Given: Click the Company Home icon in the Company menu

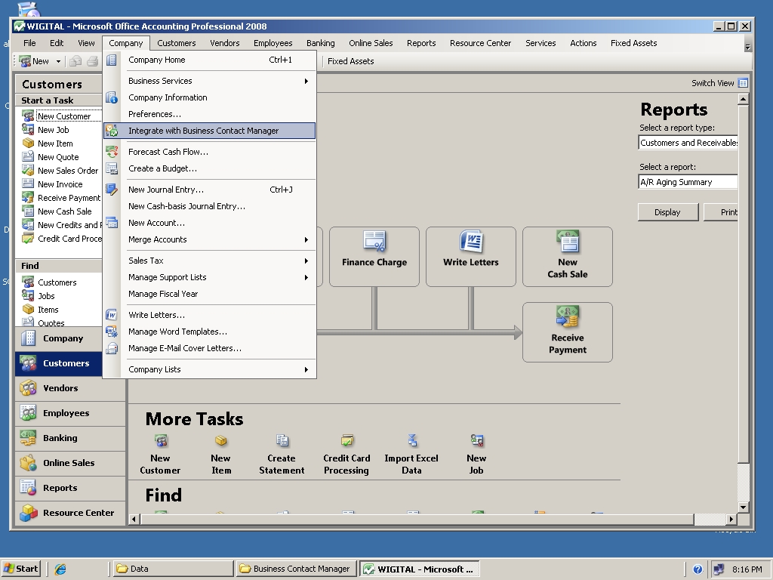Looking at the screenshot, I should pyautogui.click(x=112, y=60).
